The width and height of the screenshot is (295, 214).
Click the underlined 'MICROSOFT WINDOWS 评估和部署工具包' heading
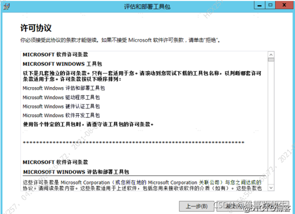(76, 172)
